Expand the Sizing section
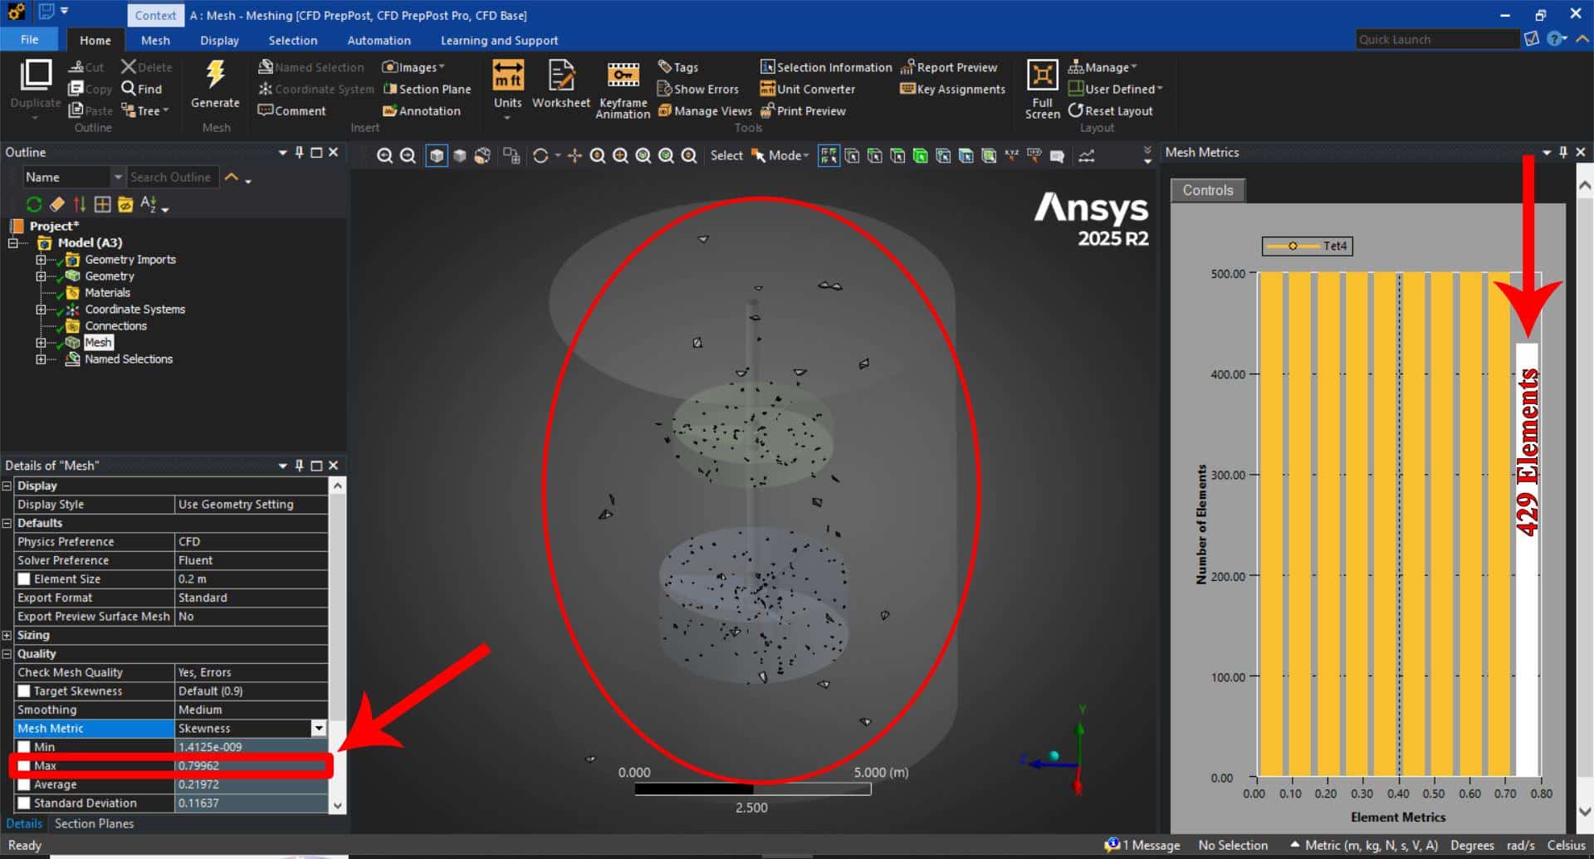 coord(7,636)
